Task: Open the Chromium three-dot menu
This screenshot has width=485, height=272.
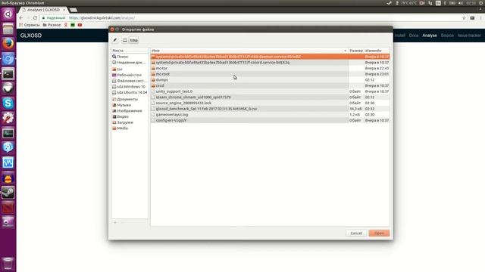Action: click(x=481, y=18)
